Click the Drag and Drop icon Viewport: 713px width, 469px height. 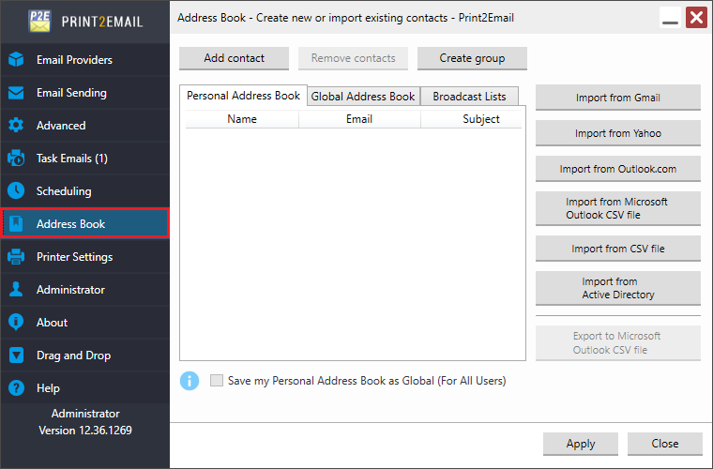coord(16,356)
